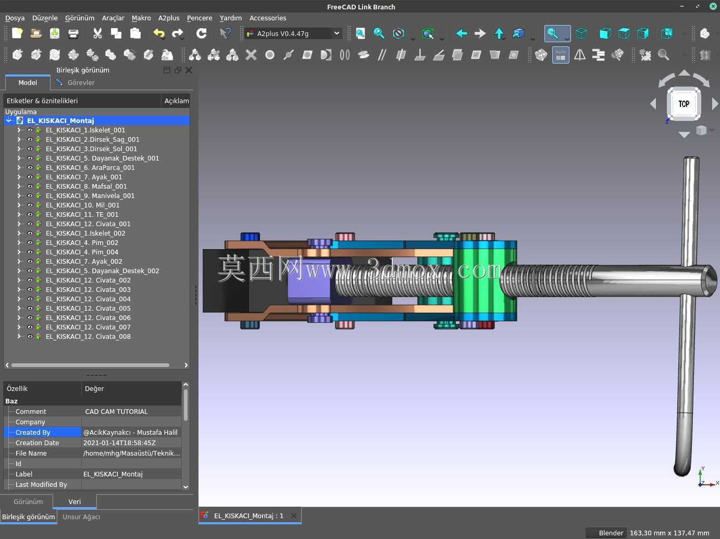720x539 pixels.
Task: Select EL_KISKACI_12. Civata_005 in tree
Action: click(88, 309)
